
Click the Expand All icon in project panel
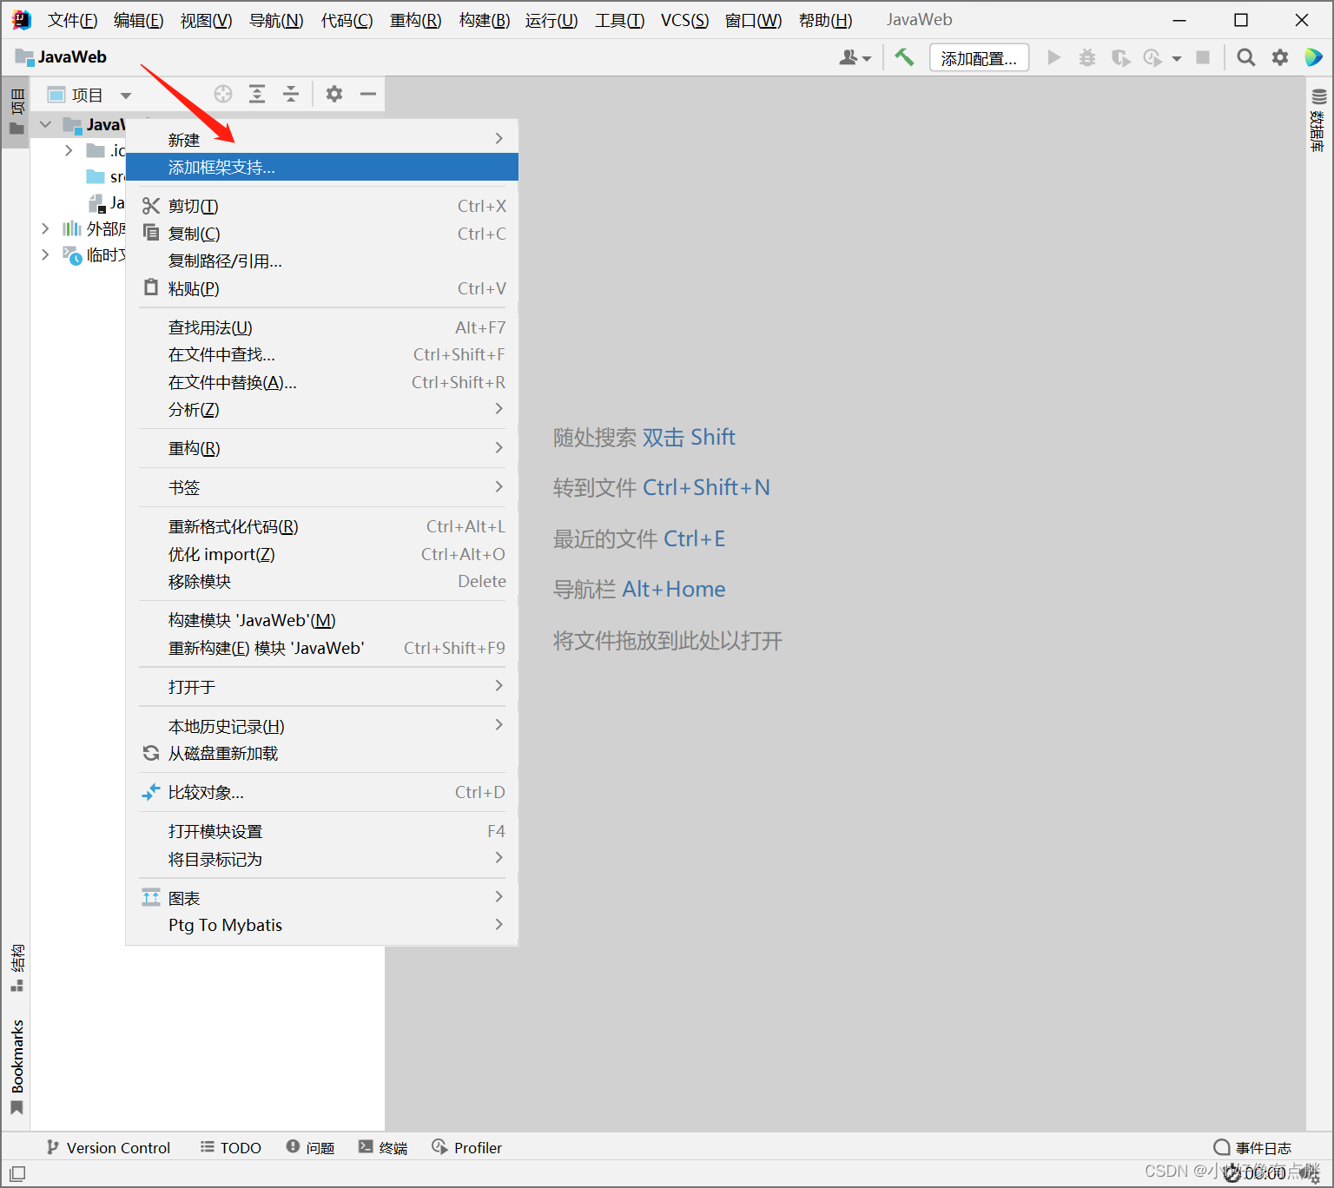click(x=257, y=94)
